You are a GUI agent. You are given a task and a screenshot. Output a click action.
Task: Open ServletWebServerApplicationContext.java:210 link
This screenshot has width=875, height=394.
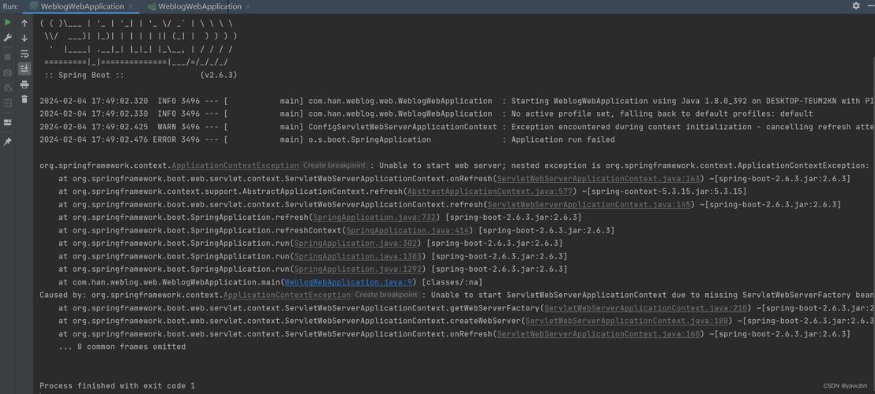coord(646,308)
